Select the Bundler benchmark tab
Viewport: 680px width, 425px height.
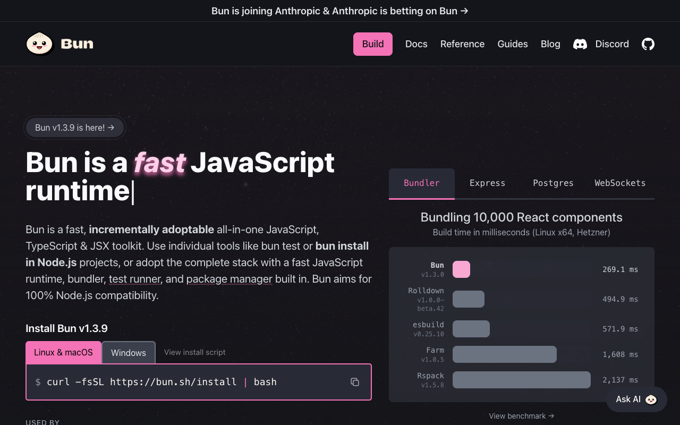[x=422, y=183]
